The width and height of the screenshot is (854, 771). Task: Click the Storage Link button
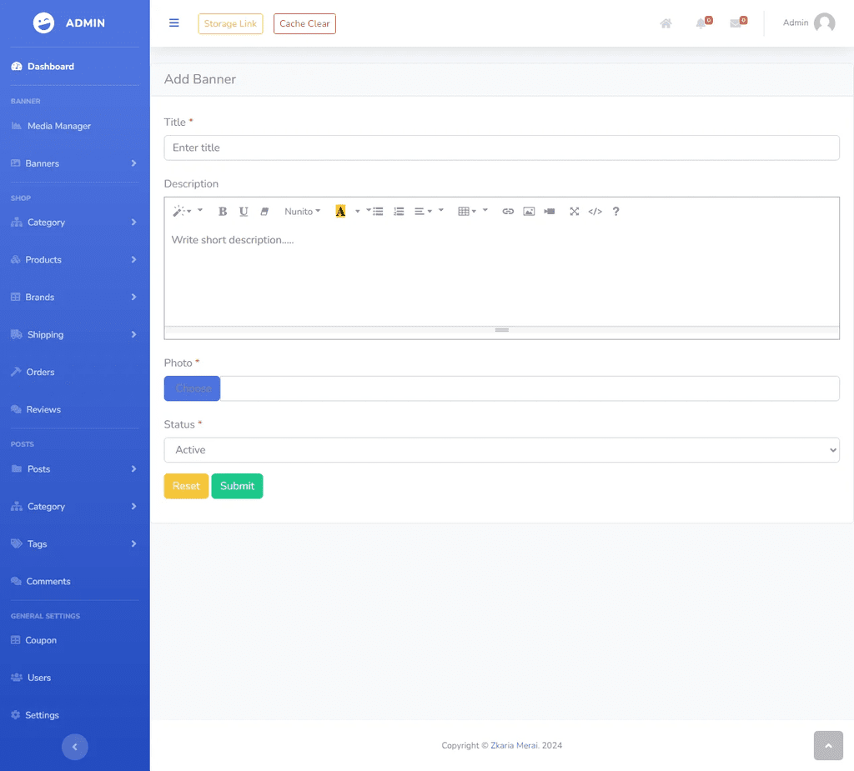(x=230, y=23)
